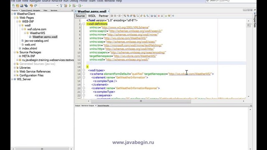
Task: Click the Profile Project clock icon
Action: click(80, 5)
